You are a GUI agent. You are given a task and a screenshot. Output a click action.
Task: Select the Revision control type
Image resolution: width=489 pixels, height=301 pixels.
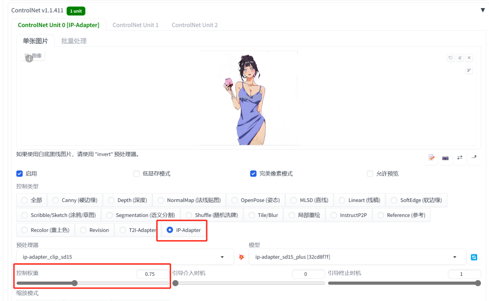pos(95,230)
